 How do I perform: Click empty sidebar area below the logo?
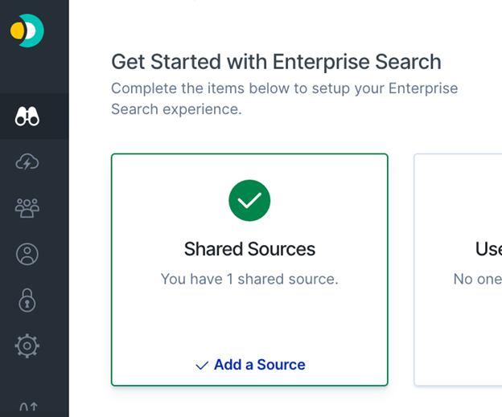[x=35, y=72]
